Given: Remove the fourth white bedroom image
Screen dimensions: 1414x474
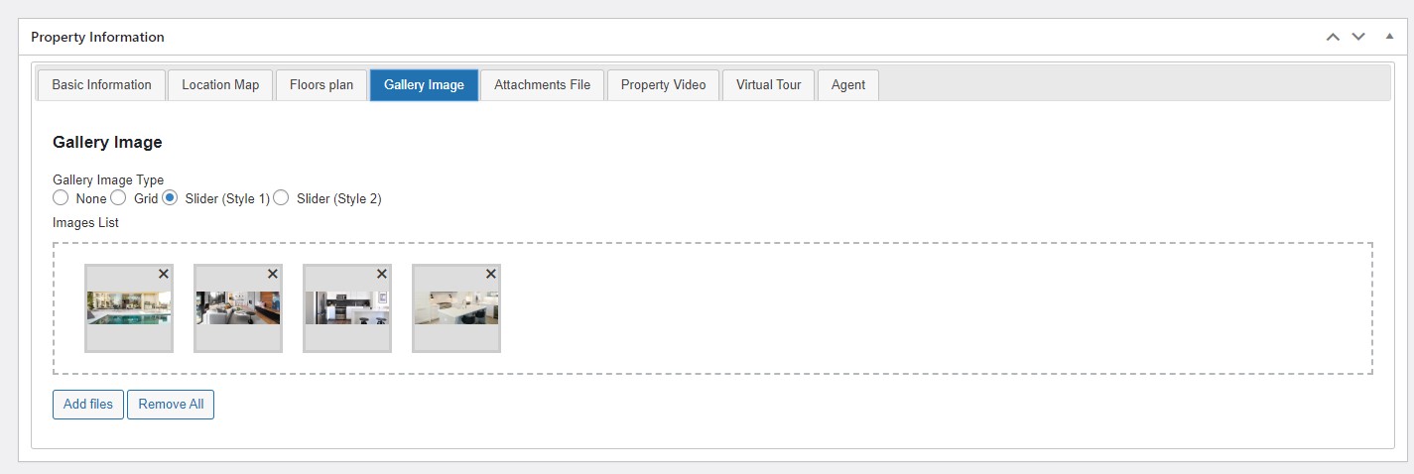Looking at the screenshot, I should coord(491,275).
